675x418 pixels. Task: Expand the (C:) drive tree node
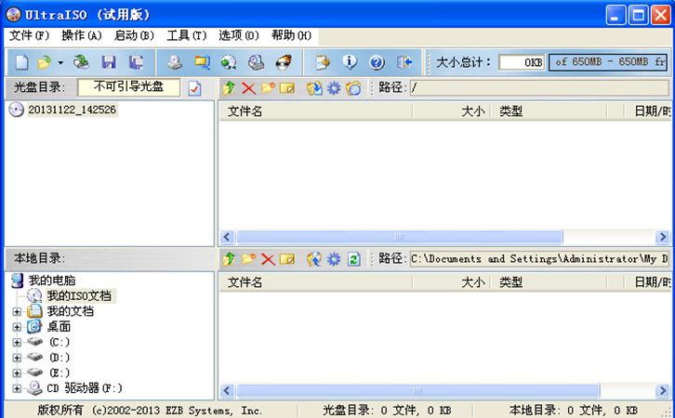(17, 343)
